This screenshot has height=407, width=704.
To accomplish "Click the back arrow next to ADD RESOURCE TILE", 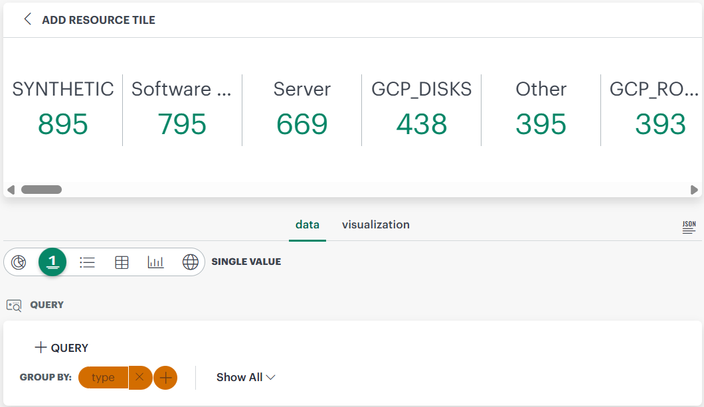I will pyautogui.click(x=27, y=19).
